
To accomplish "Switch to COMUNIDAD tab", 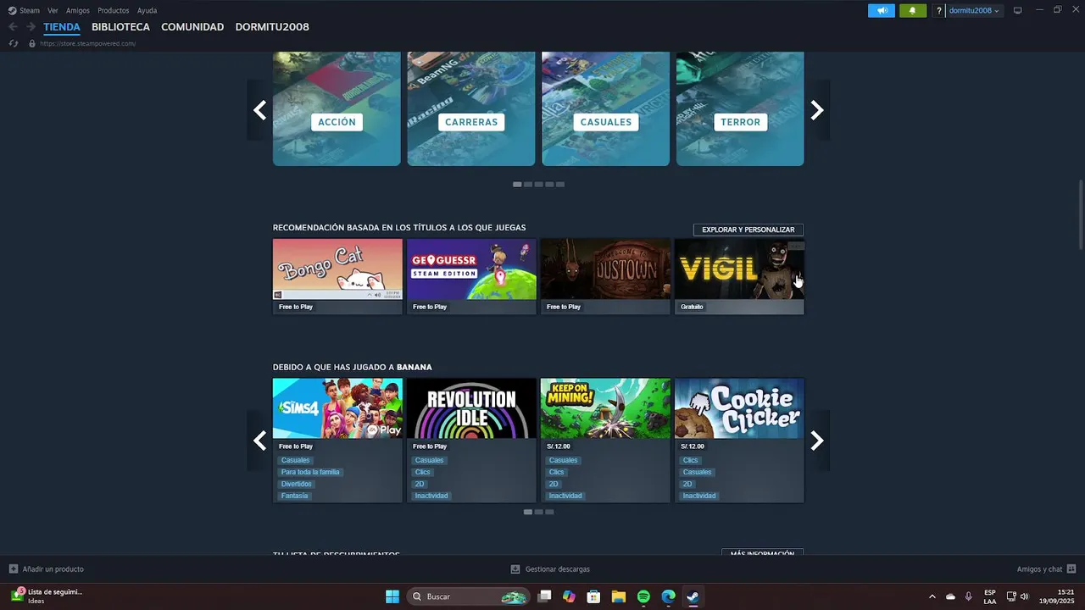I will click(192, 27).
